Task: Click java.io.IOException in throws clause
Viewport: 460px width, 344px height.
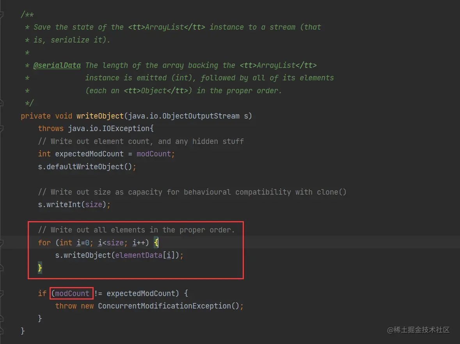Action: click(109, 128)
